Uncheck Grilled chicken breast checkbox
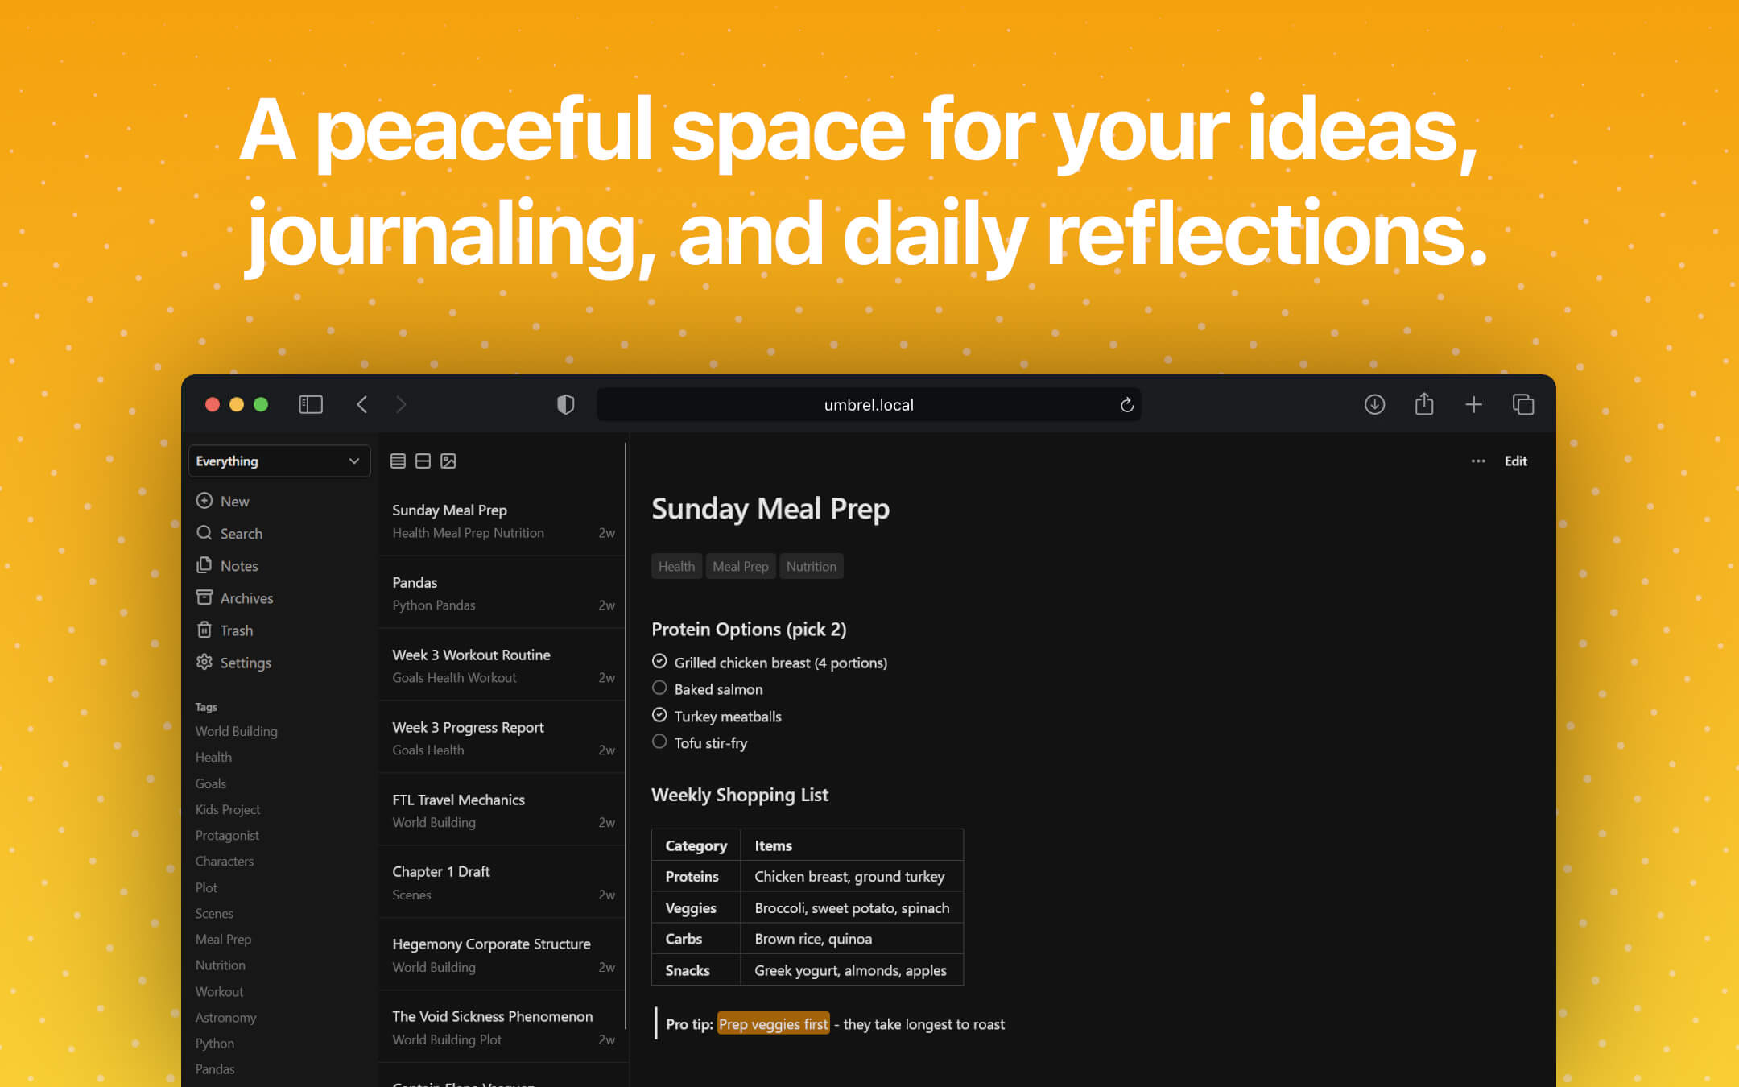Viewport: 1739px width, 1087px height. [x=659, y=661]
